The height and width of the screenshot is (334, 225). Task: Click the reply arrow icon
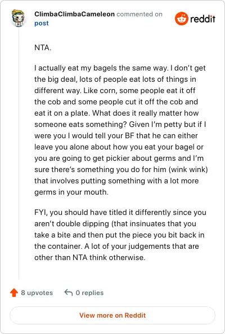click(69, 292)
